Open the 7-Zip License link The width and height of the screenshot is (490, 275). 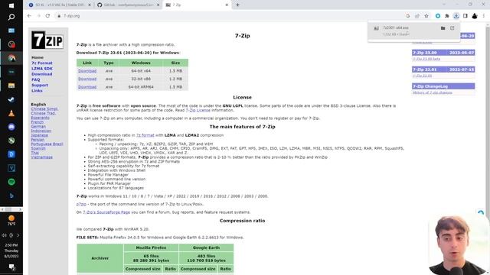(198, 110)
